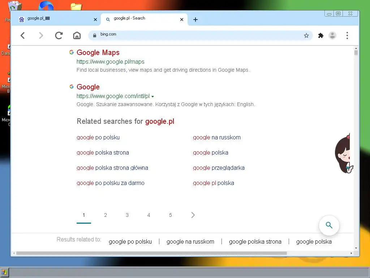Click the https://www.google.com/intl/pl URL
The width and height of the screenshot is (370, 278).
[113, 96]
